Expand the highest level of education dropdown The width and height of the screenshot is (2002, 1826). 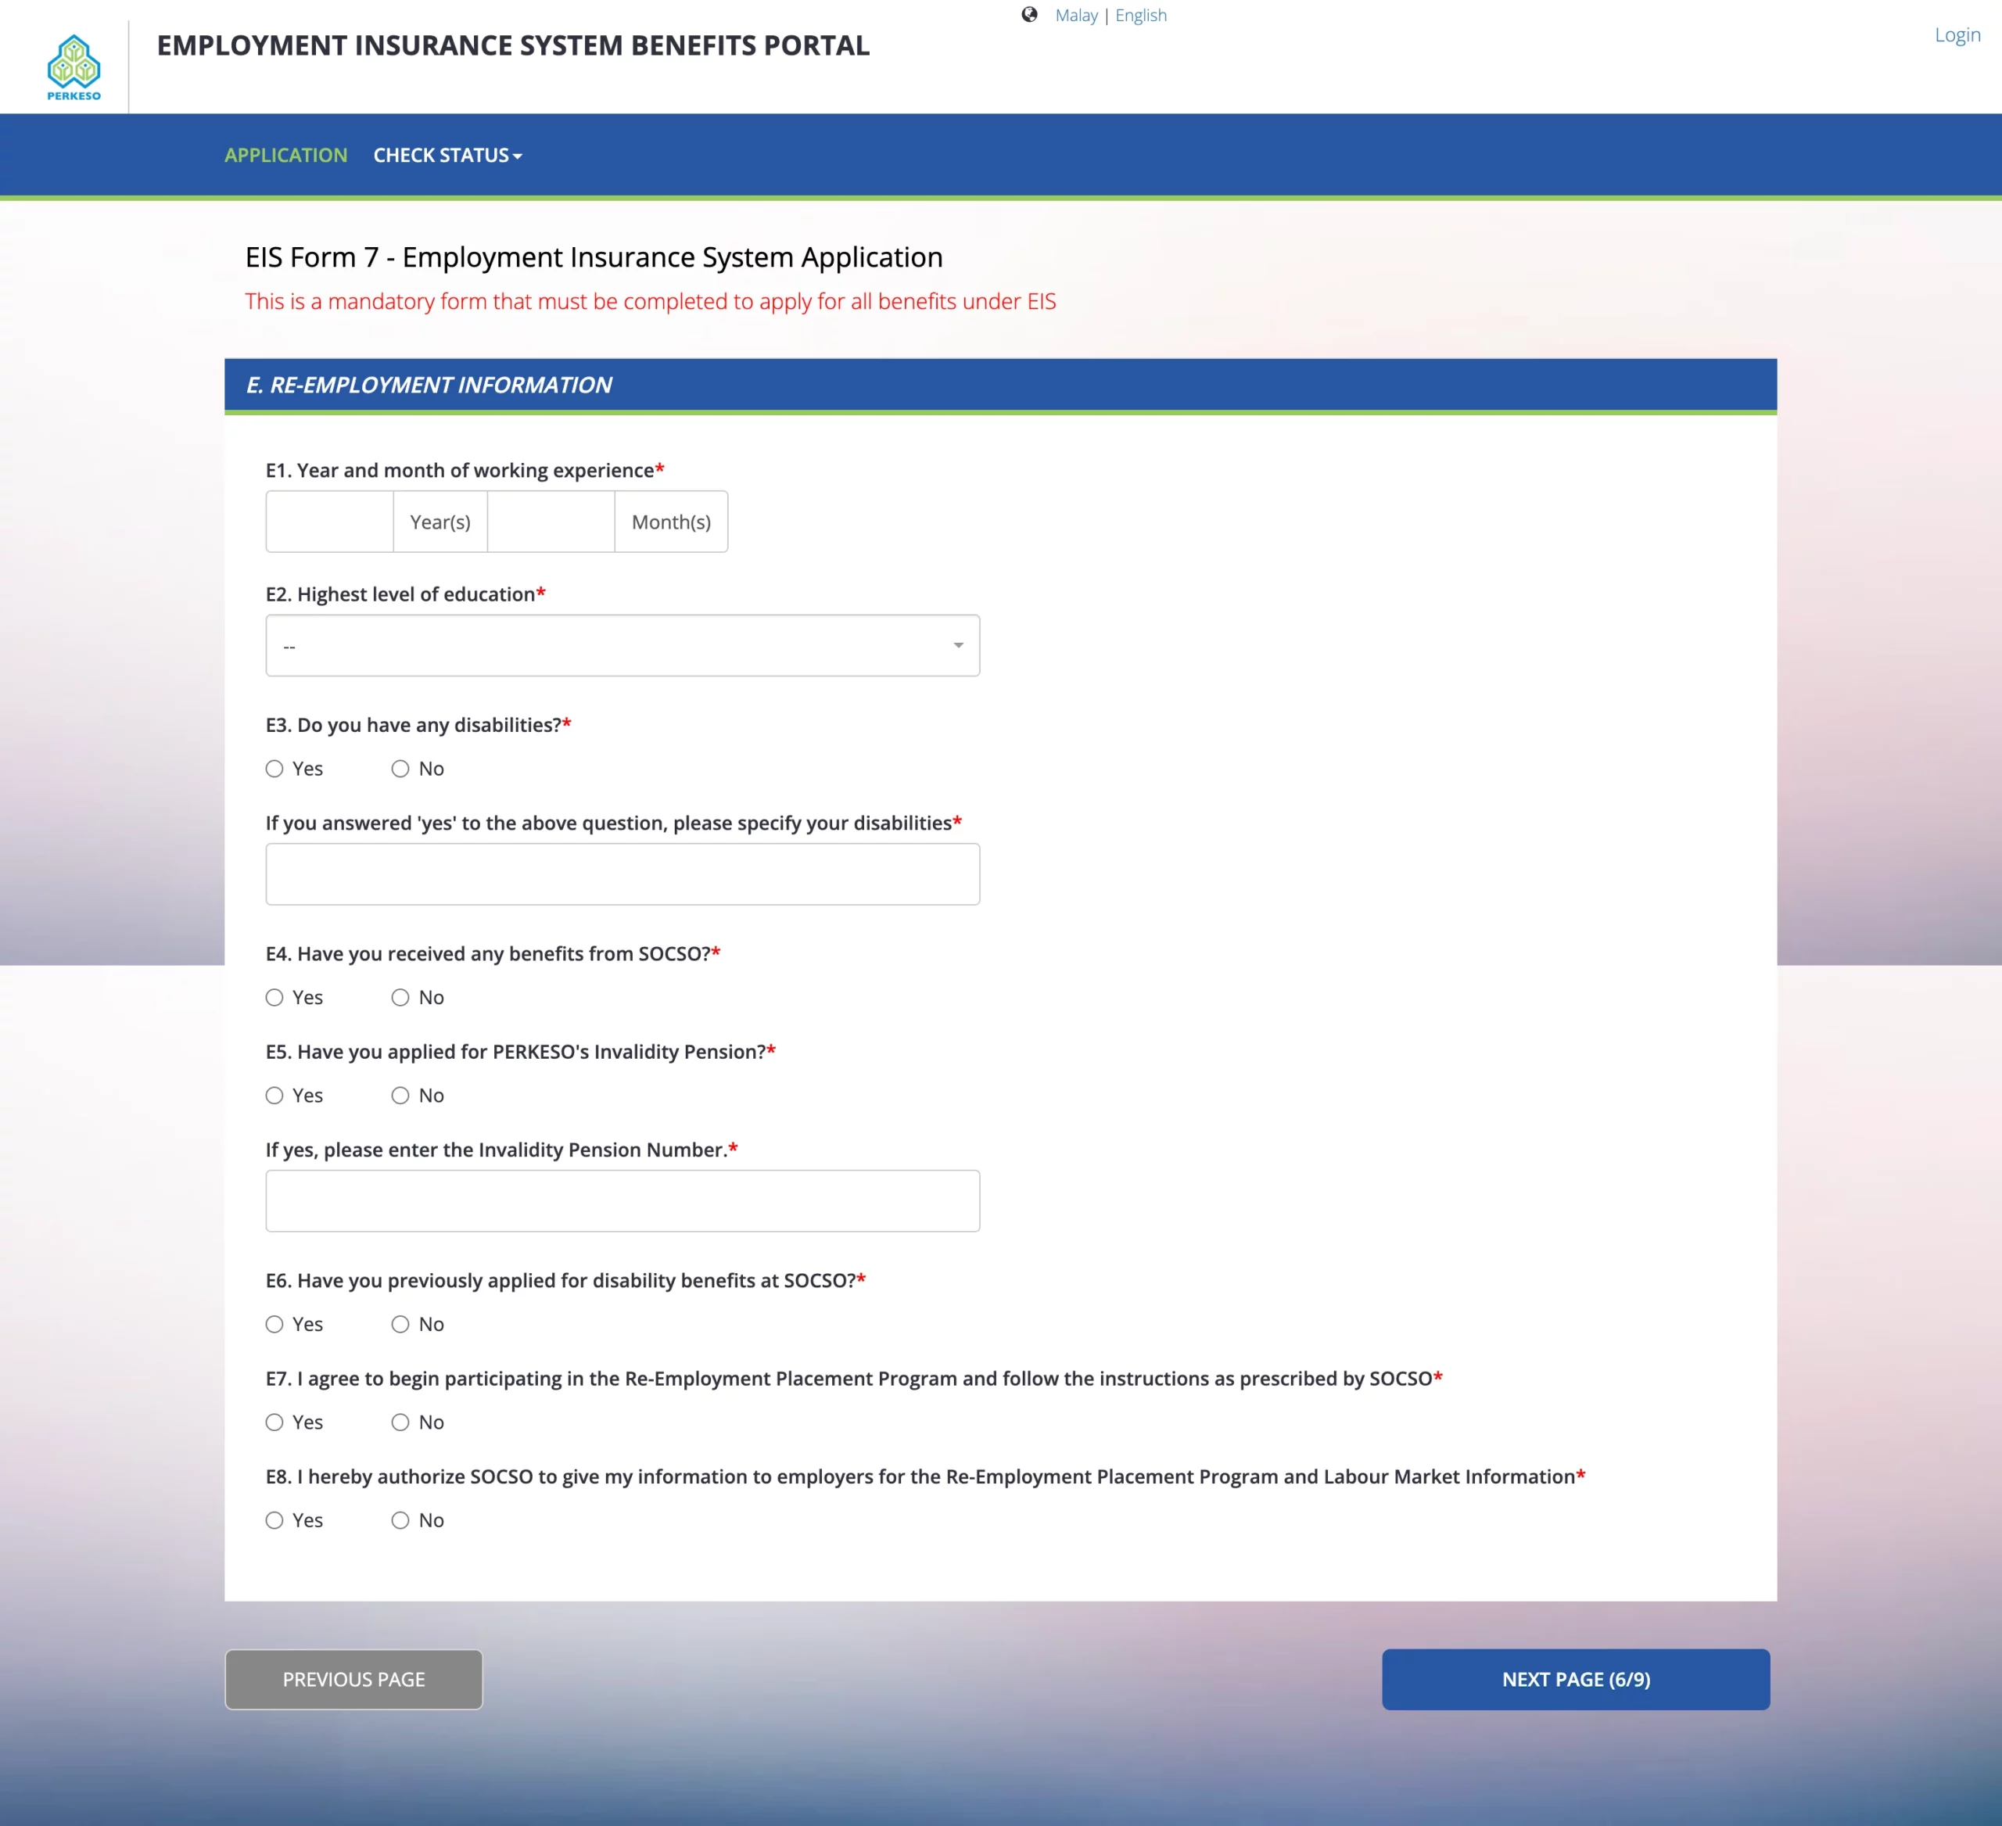tap(622, 645)
